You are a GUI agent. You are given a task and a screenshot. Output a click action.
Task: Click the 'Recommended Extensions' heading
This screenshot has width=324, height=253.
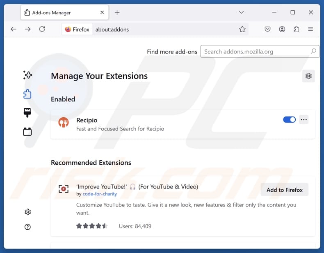click(x=91, y=163)
